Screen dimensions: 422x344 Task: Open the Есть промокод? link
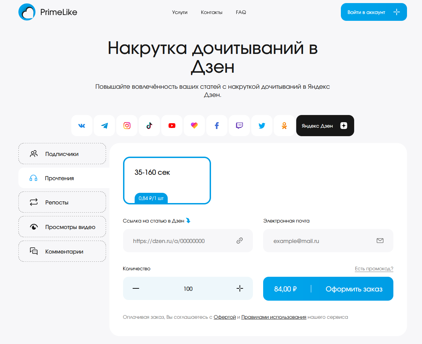click(x=374, y=269)
